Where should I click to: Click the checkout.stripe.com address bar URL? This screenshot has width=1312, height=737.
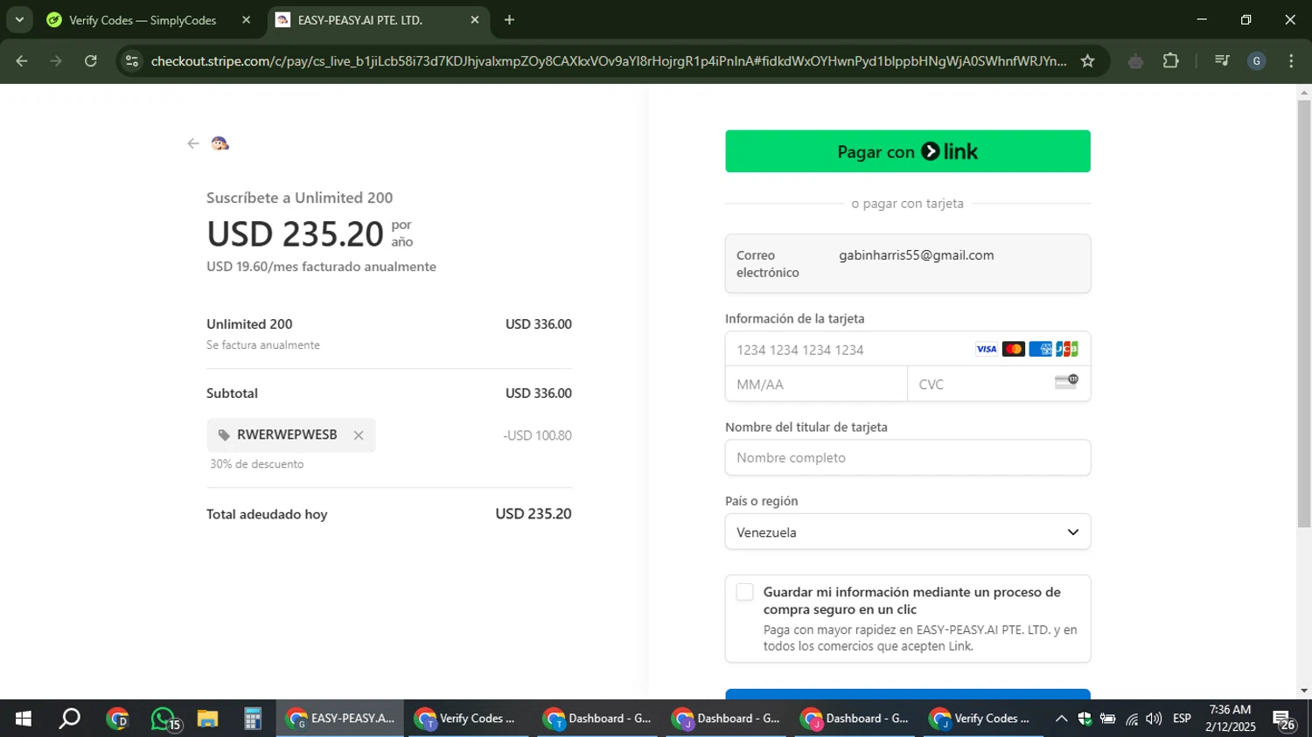click(609, 61)
